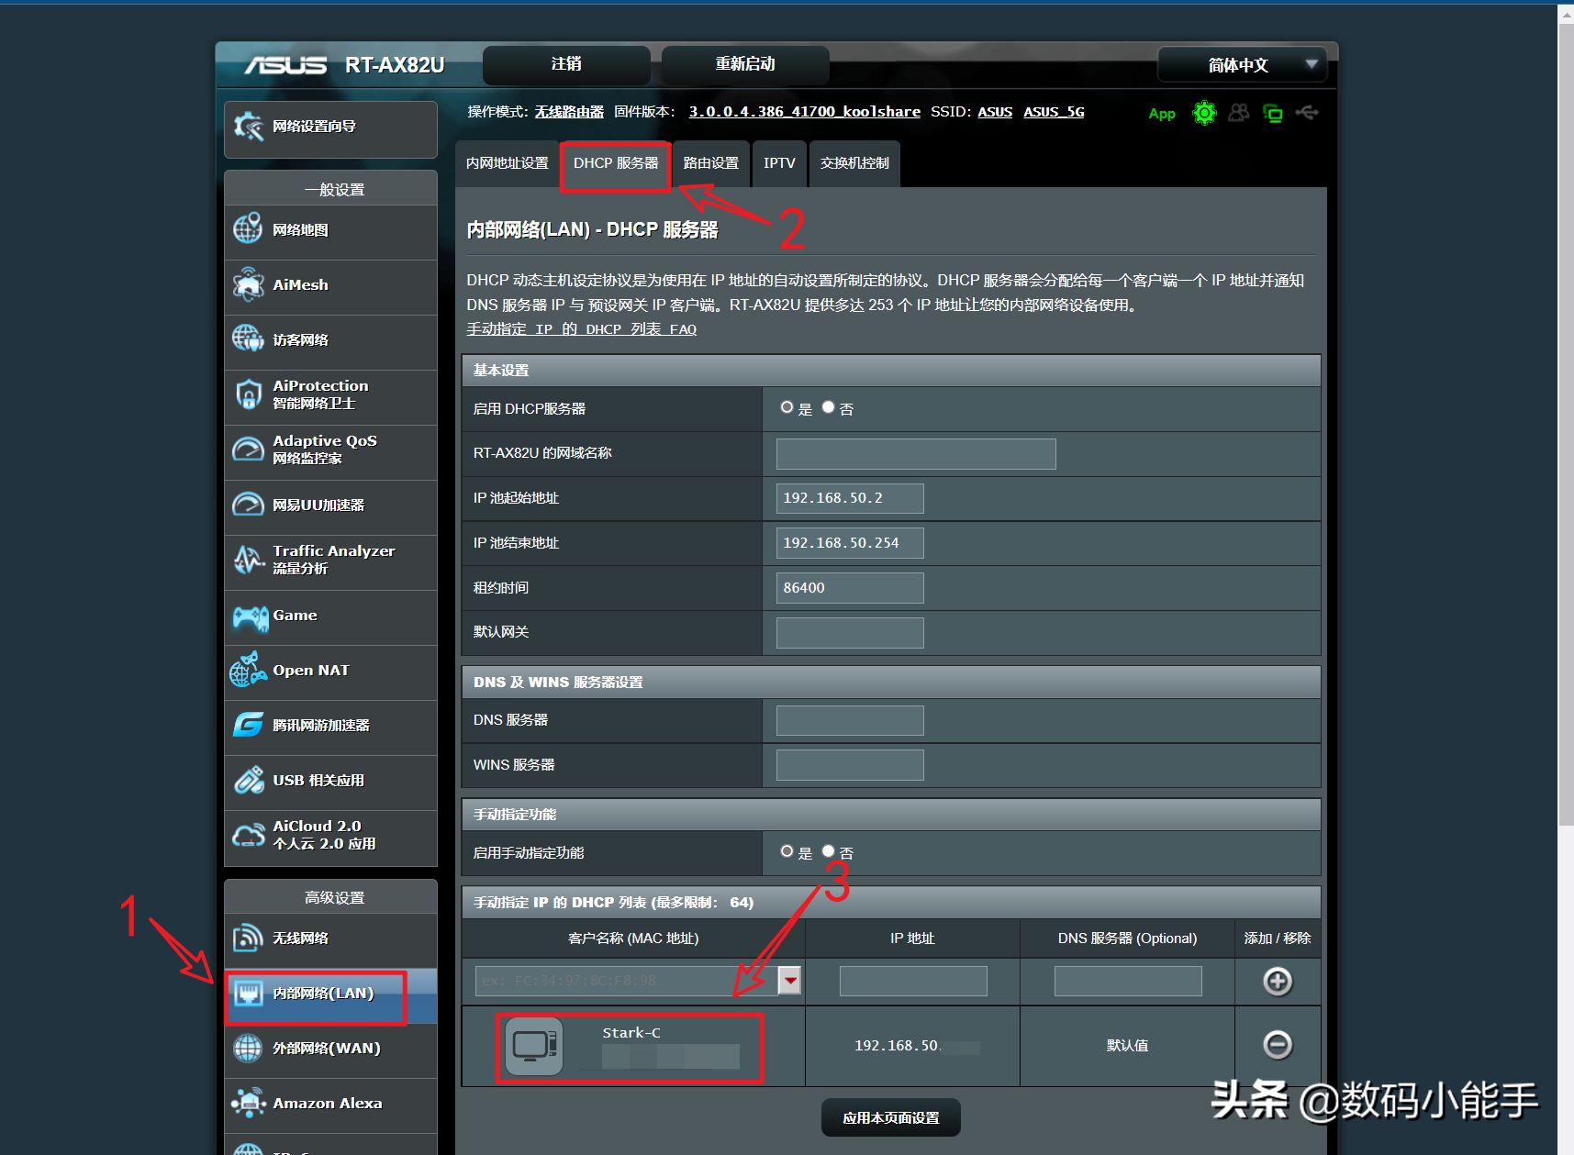Switch to the 路由设置 tab

pos(710,163)
